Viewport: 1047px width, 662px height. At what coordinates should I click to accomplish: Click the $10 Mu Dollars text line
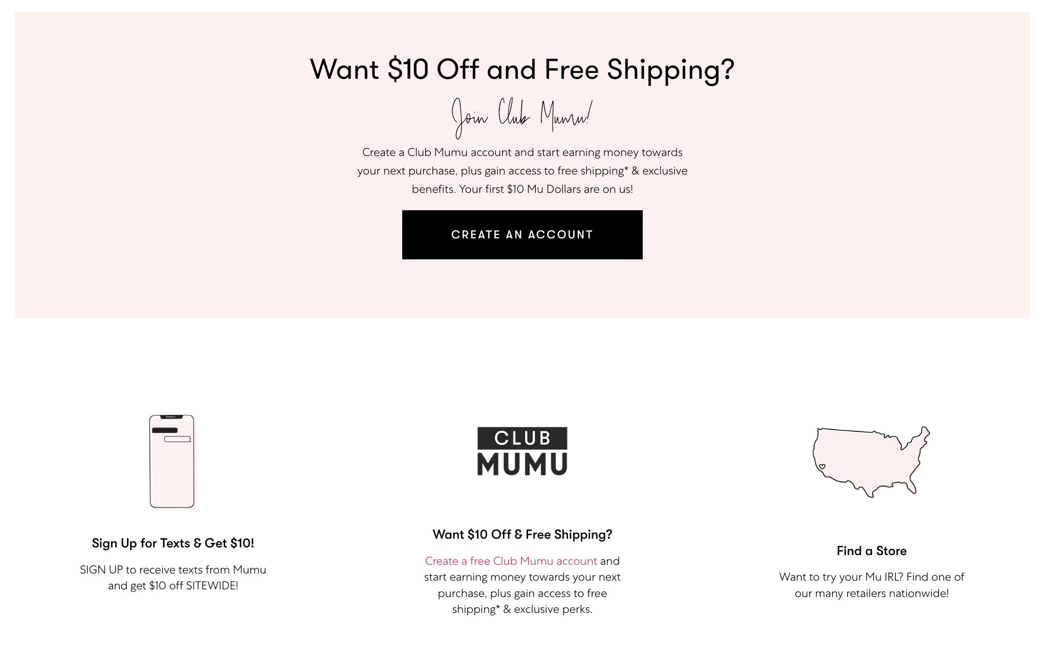point(522,188)
